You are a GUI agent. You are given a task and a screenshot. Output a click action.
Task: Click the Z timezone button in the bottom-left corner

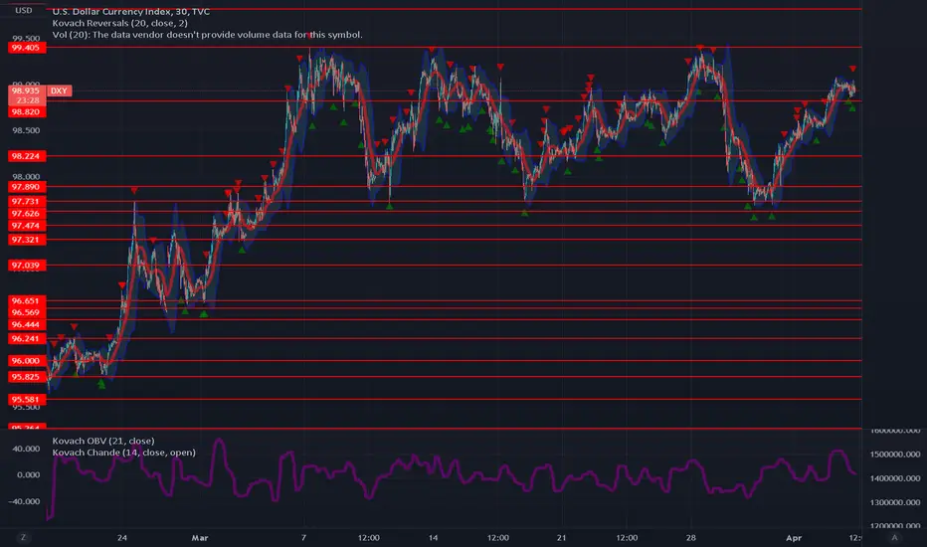pyautogui.click(x=23, y=537)
